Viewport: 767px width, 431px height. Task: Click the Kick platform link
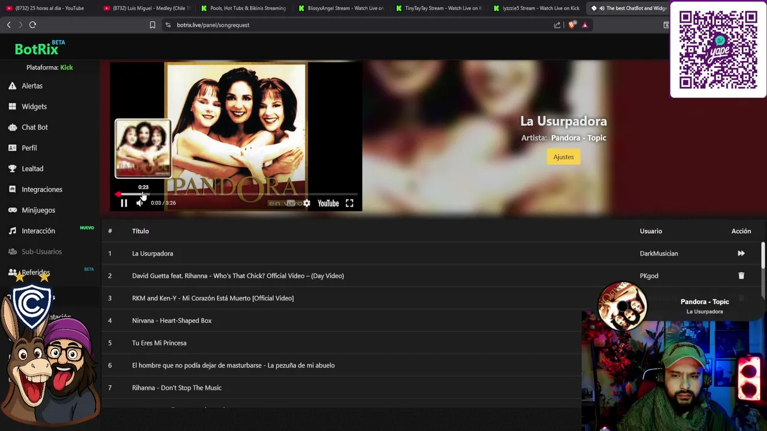pos(67,68)
